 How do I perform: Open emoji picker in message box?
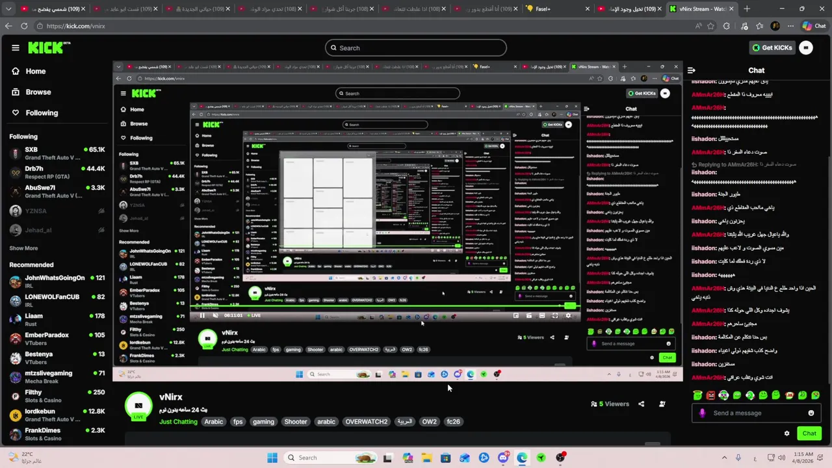[x=811, y=413]
